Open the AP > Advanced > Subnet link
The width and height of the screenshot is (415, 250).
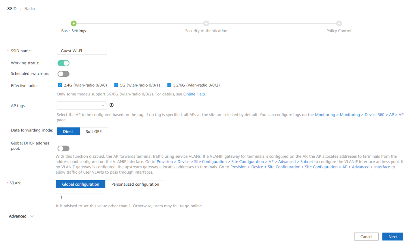tap(235, 162)
